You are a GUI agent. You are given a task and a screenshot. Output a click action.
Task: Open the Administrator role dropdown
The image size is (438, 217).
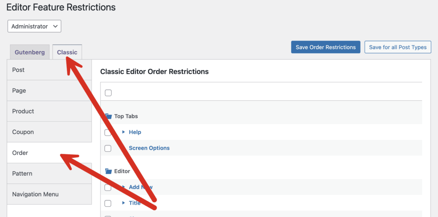pyautogui.click(x=34, y=26)
